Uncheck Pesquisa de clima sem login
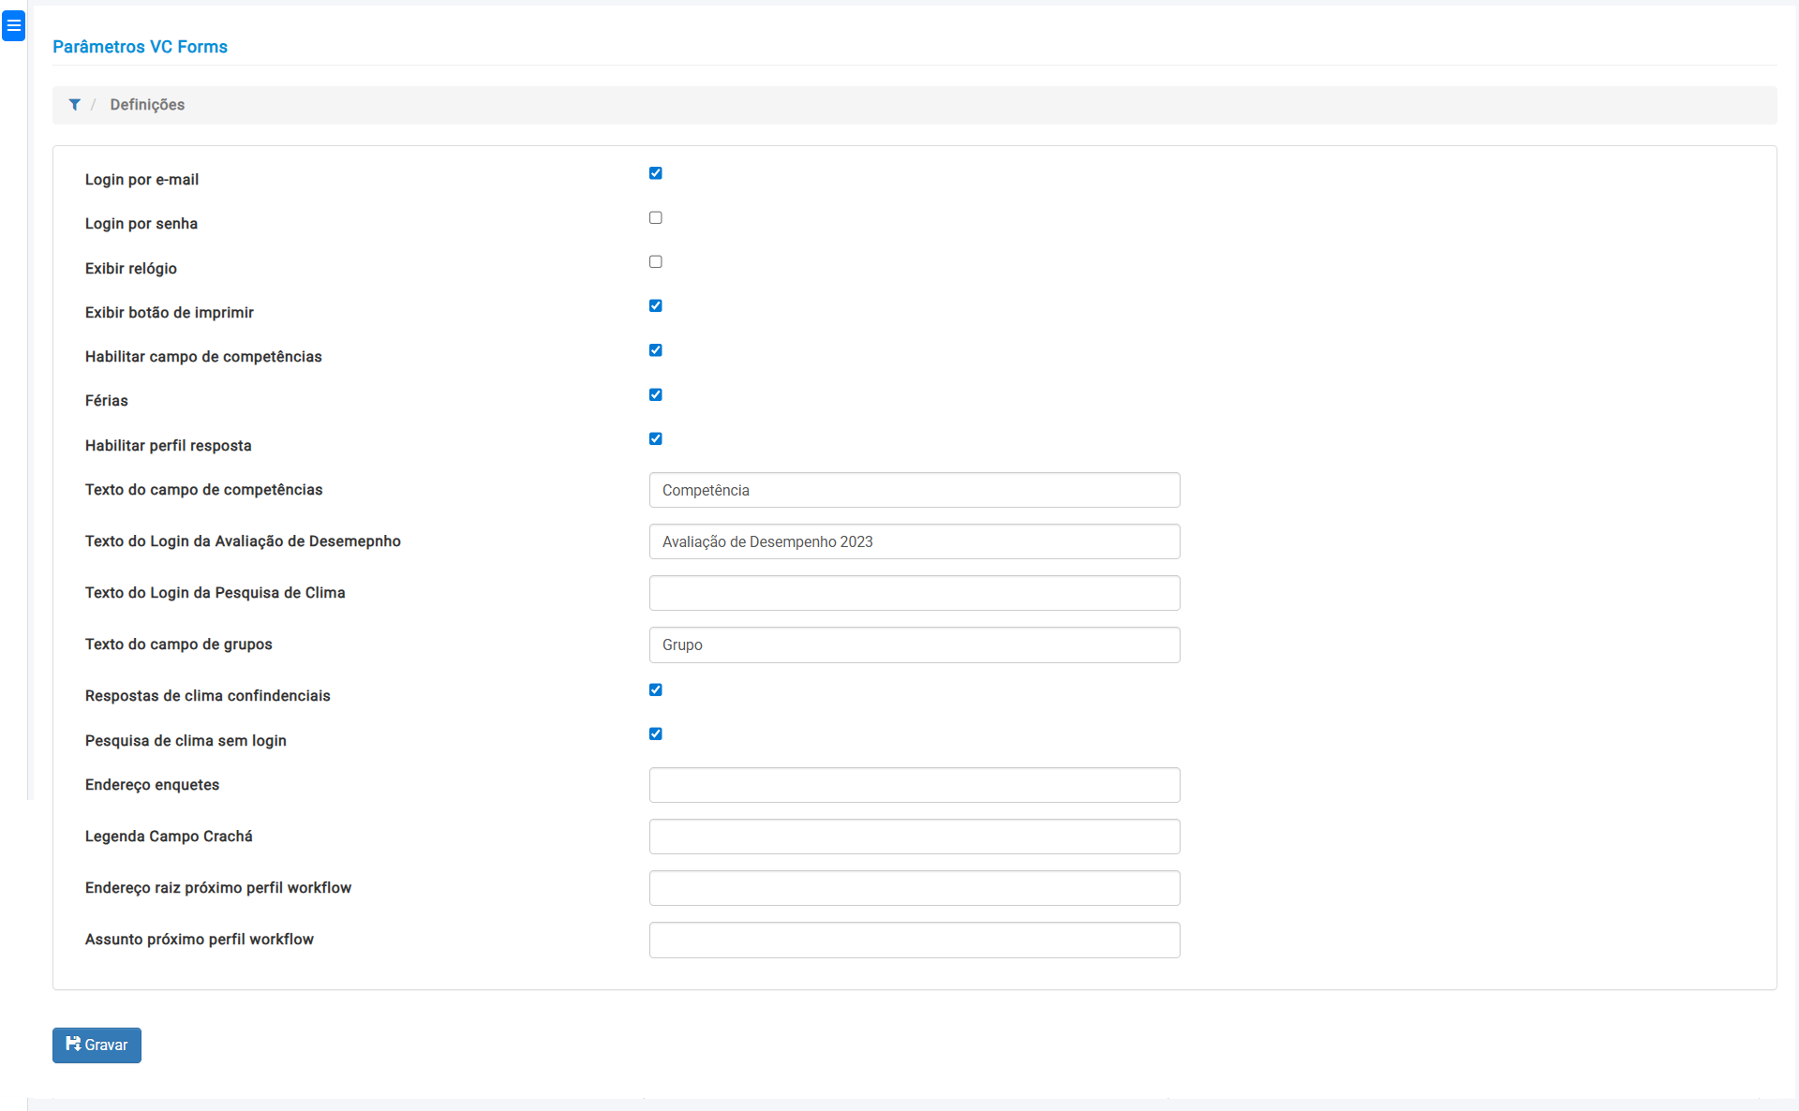The height and width of the screenshot is (1111, 1799). coord(656,734)
